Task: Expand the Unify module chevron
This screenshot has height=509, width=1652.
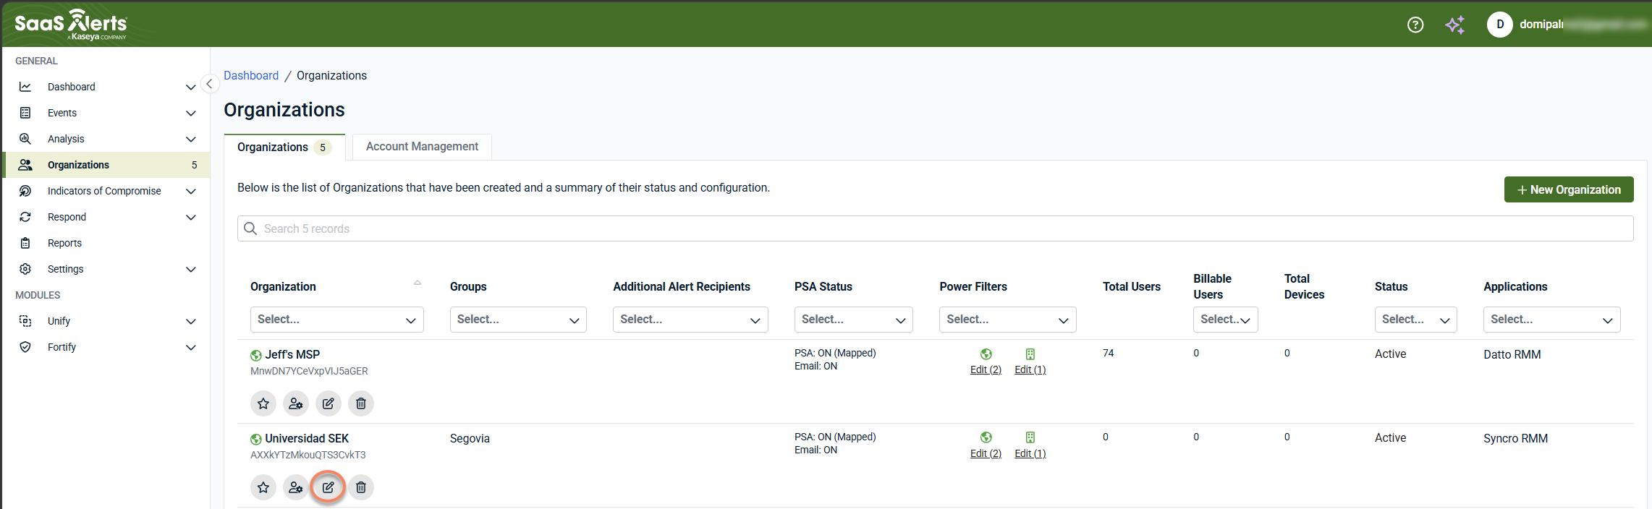Action: [191, 321]
